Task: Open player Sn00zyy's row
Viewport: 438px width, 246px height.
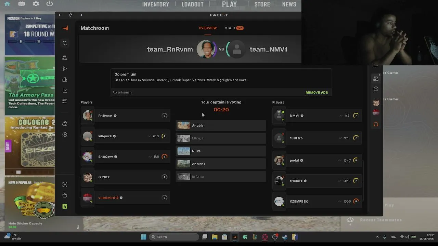Action: click(126, 157)
